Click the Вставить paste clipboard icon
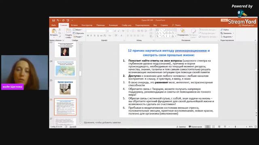Viewport: 259px width, 145px height. pos(54,31)
